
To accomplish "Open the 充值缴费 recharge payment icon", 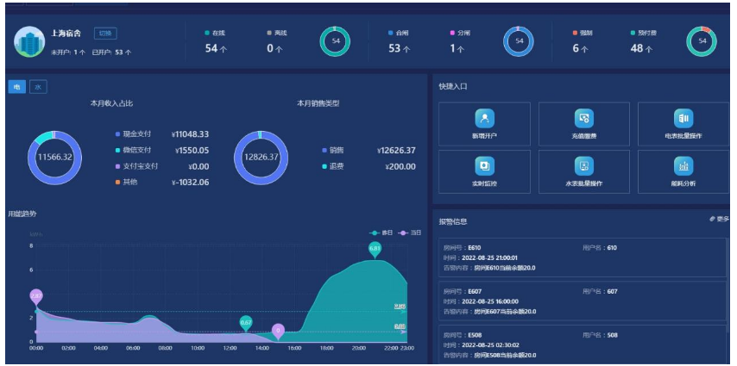I will 584,118.
